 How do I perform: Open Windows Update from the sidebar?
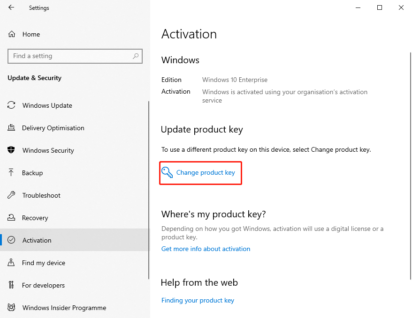pos(11,105)
